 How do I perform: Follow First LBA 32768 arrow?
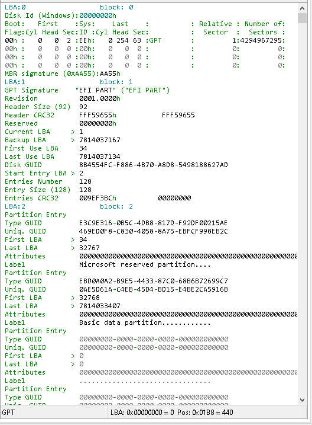[73, 298]
